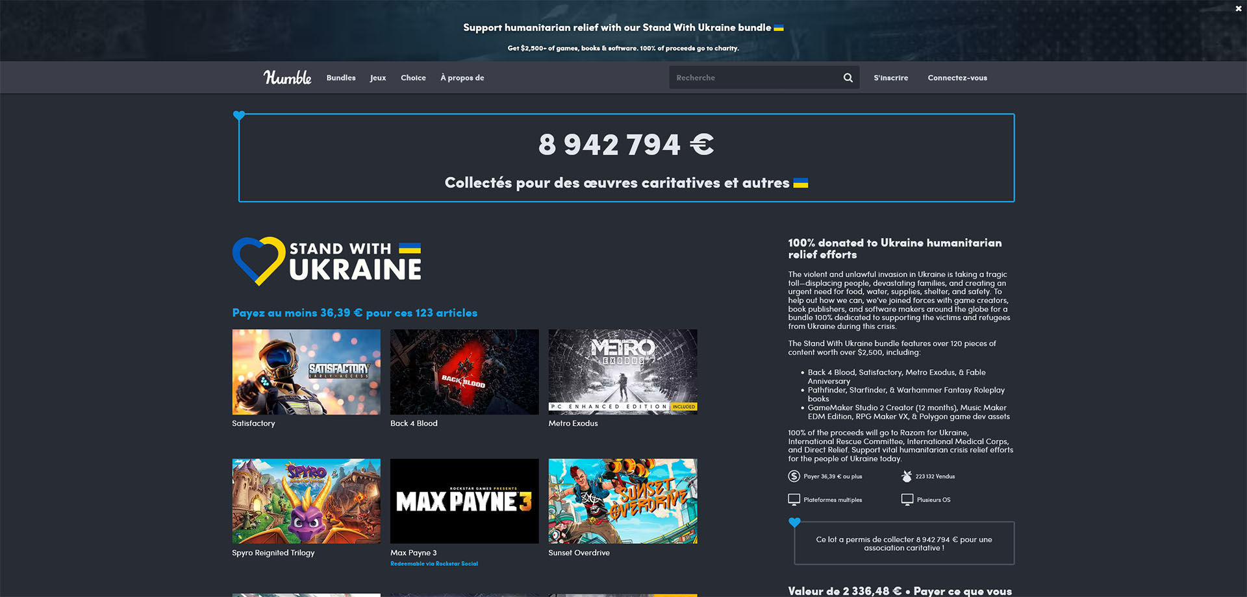Click S'inscrire to sign up
This screenshot has width=1247, height=597.
coord(890,78)
